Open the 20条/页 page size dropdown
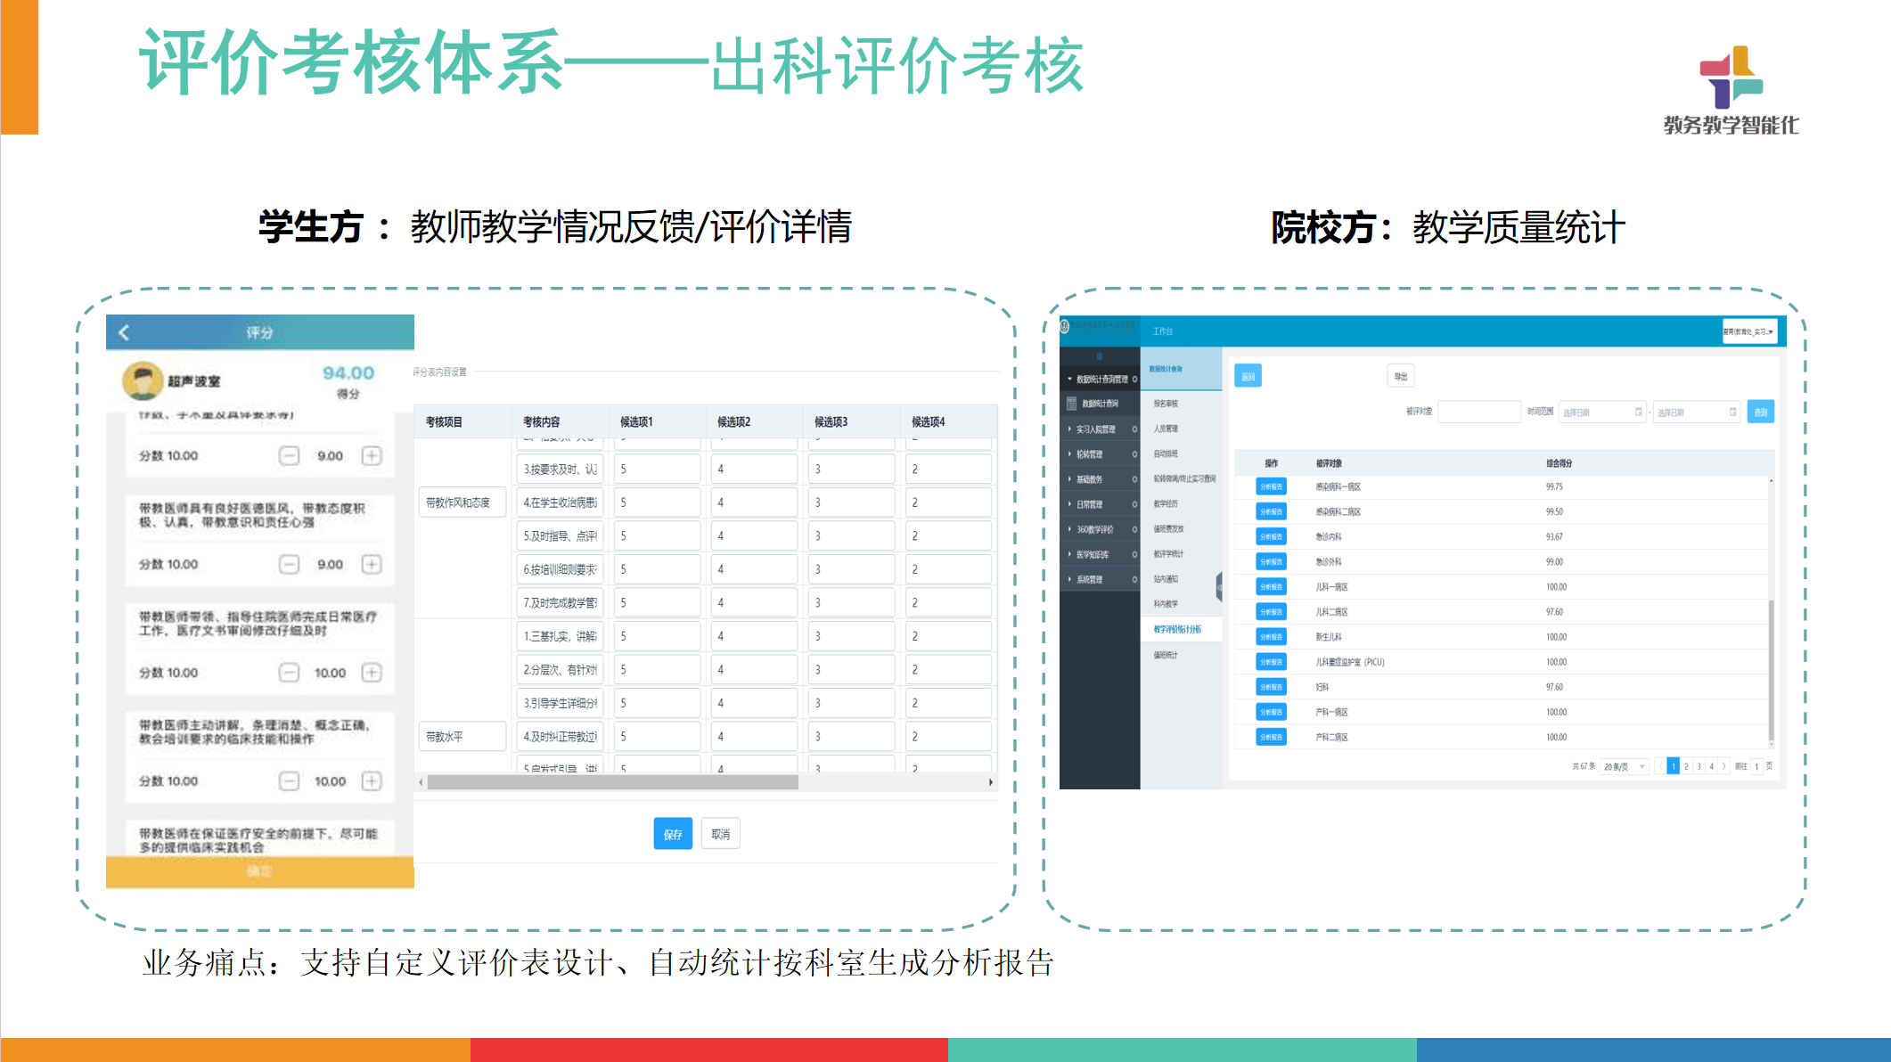The width and height of the screenshot is (1891, 1062). click(1625, 766)
